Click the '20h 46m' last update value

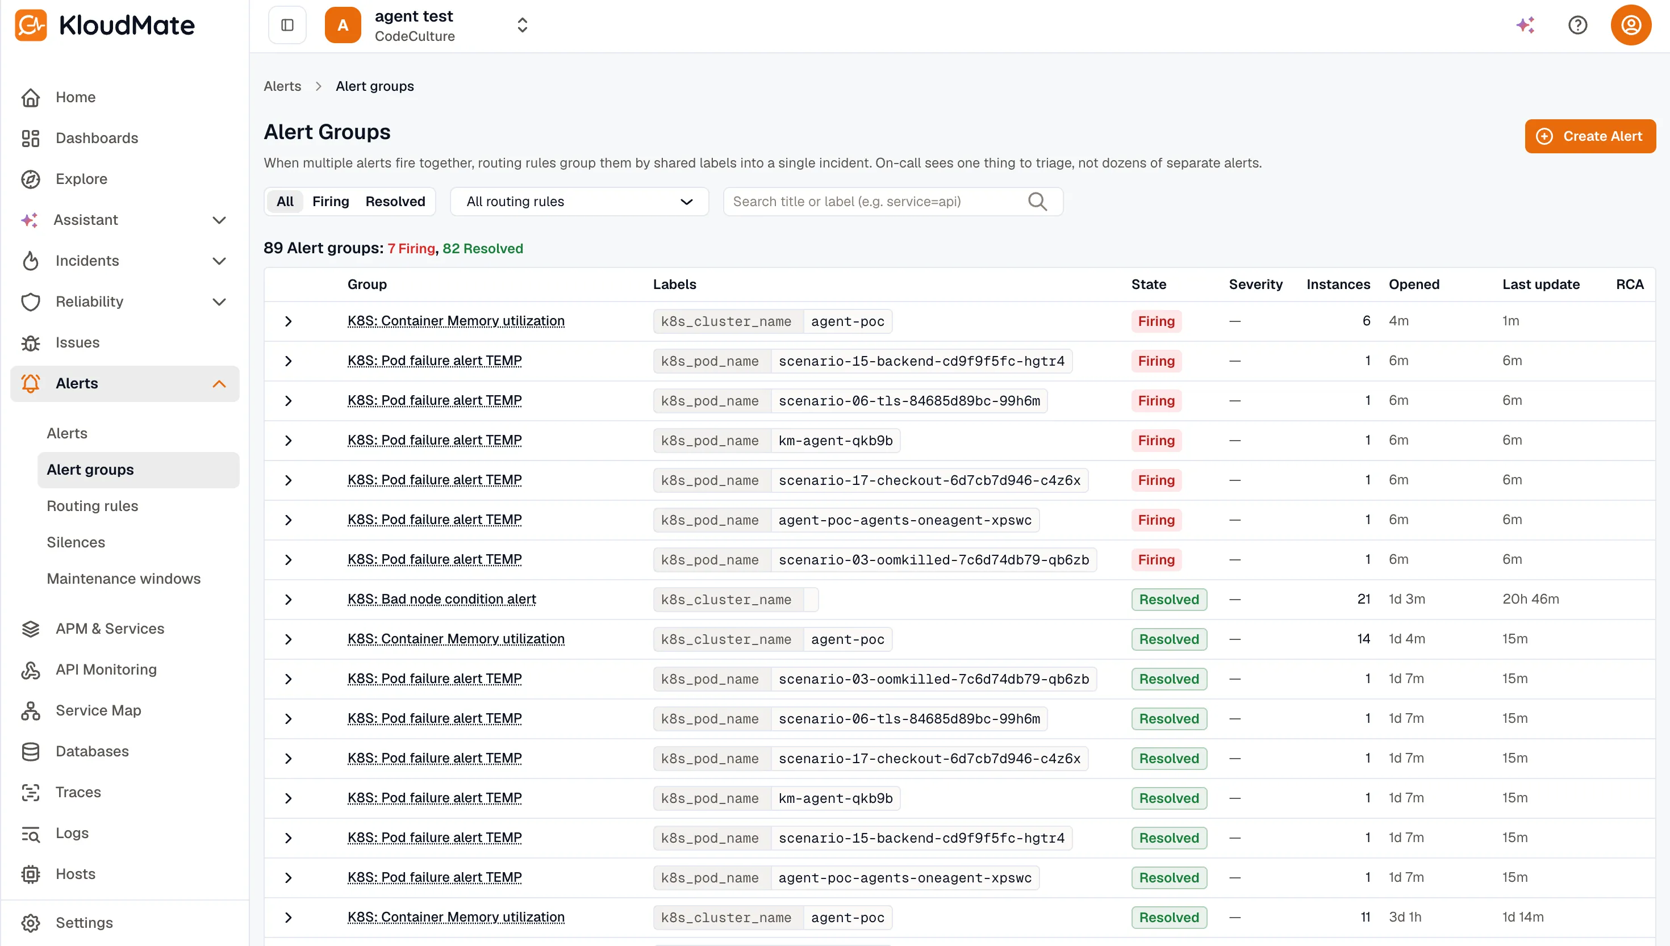pyautogui.click(x=1530, y=599)
